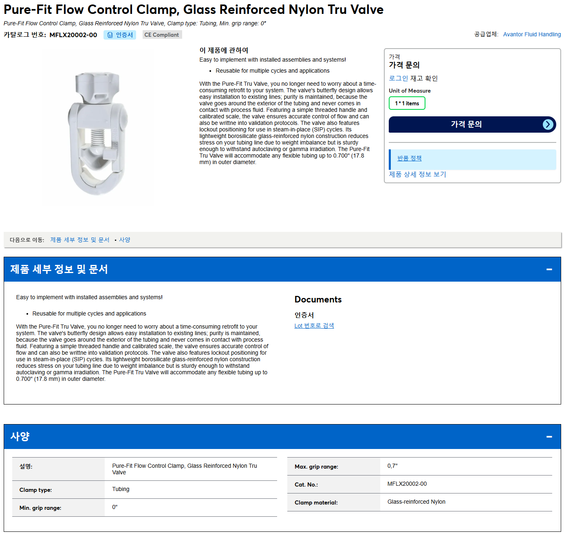This screenshot has height=540, width=564.
Task: Click the 가격 문의 price inquiry button
Action: pos(472,124)
